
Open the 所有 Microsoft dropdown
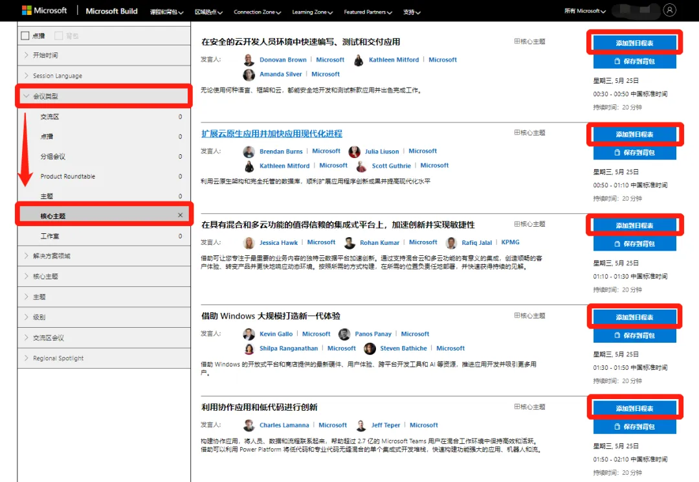click(585, 11)
